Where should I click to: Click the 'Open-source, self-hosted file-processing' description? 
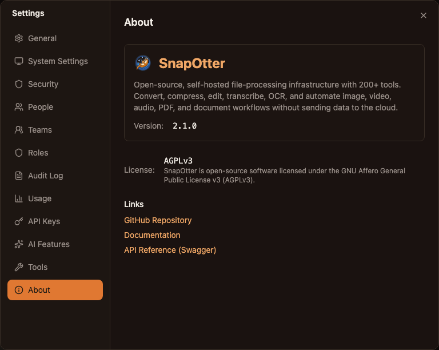pos(268,96)
